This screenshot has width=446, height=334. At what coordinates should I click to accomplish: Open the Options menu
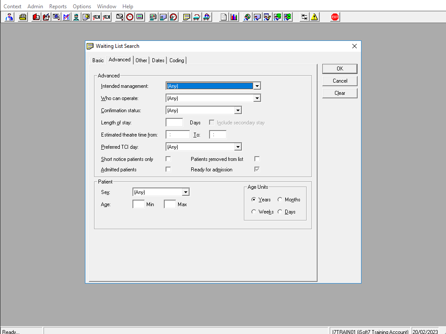pos(82,6)
